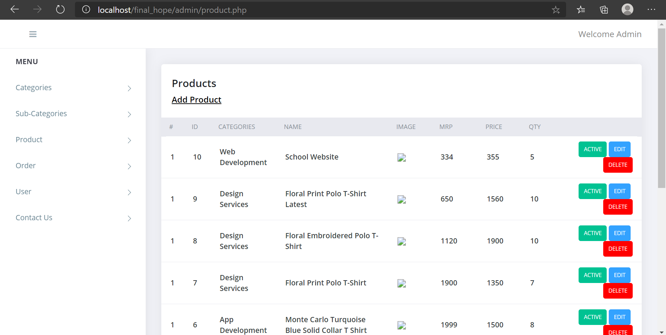Image resolution: width=666 pixels, height=335 pixels.
Task: Click the favorites star icon
Action: pyautogui.click(x=556, y=10)
